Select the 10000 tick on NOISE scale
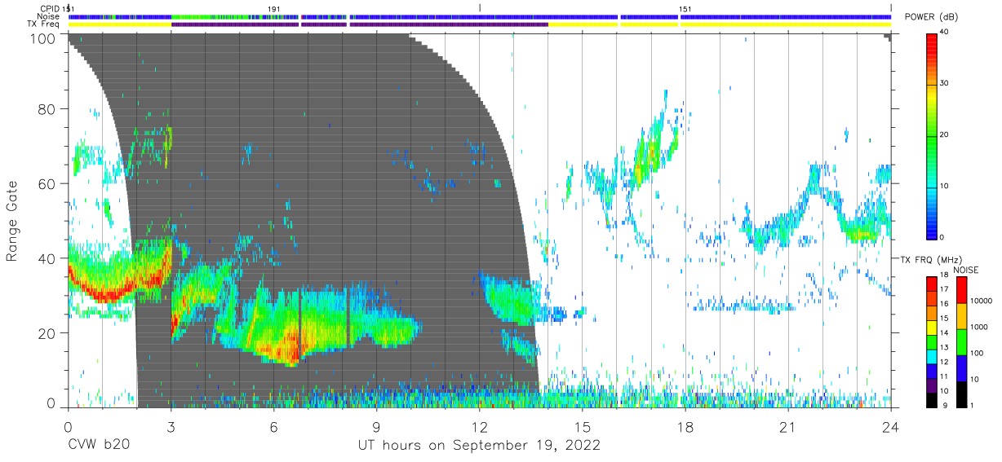Image resolution: width=1002 pixels, height=462 pixels. [x=981, y=301]
